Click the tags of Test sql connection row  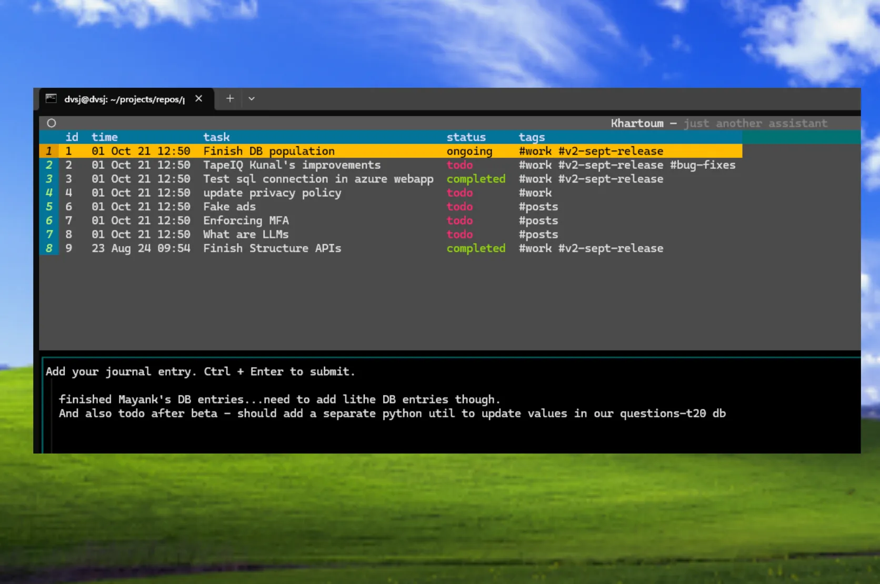(591, 179)
